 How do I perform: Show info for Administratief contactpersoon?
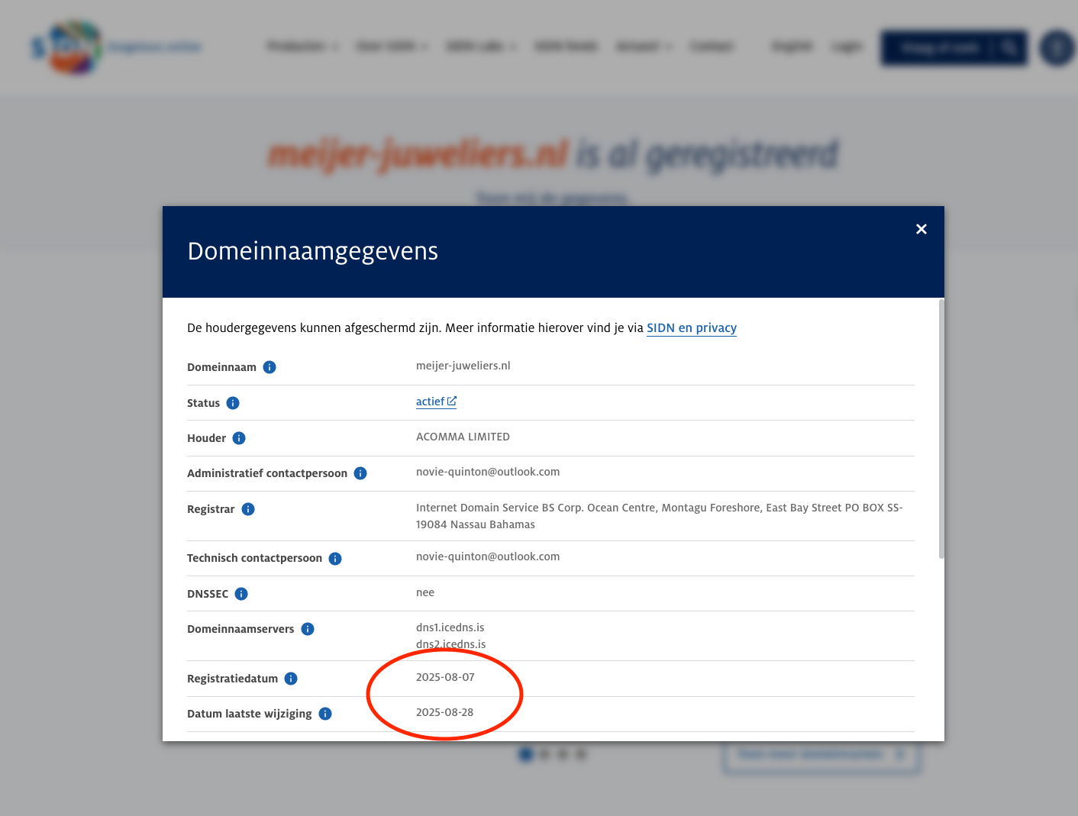point(360,473)
